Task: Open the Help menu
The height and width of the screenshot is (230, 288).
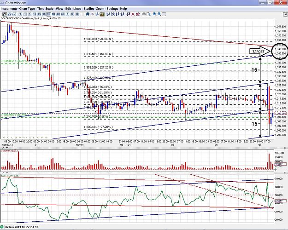Action: tap(123, 9)
